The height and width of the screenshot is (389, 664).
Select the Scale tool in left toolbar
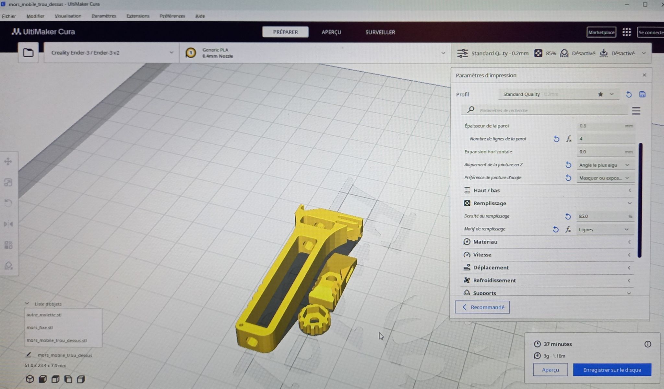click(x=8, y=182)
